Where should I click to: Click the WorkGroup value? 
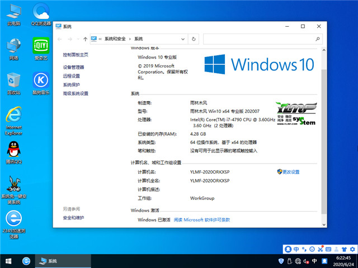[x=202, y=198]
